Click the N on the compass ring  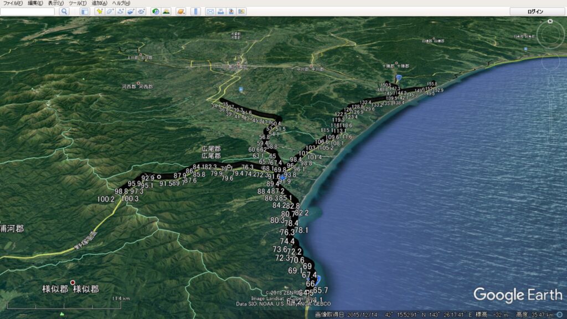[550, 22]
